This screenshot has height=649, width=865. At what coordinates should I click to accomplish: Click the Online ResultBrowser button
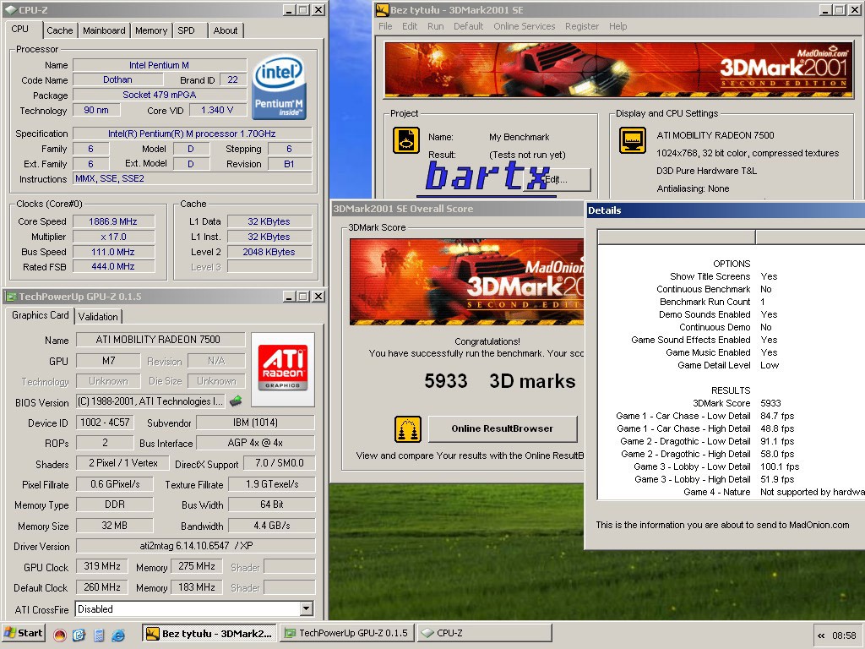point(502,428)
